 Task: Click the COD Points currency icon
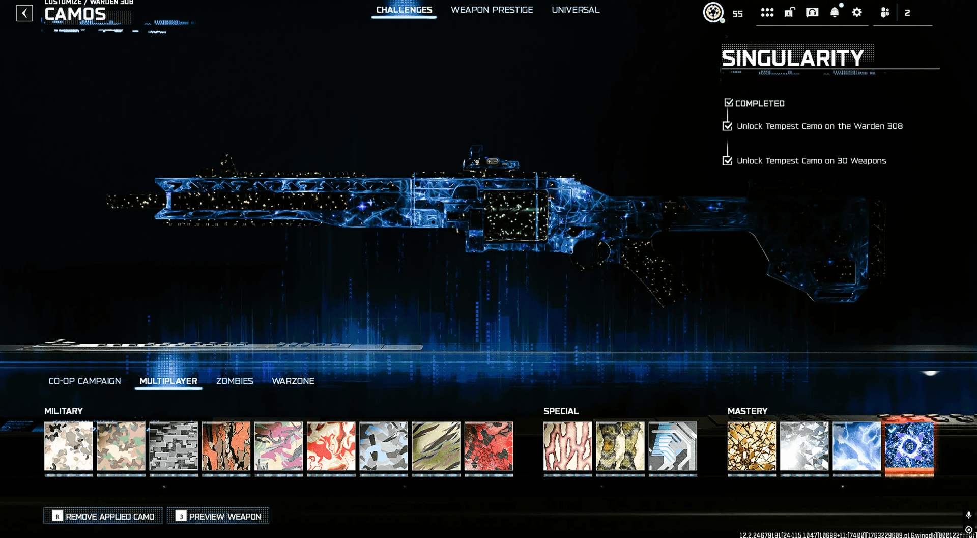(714, 13)
